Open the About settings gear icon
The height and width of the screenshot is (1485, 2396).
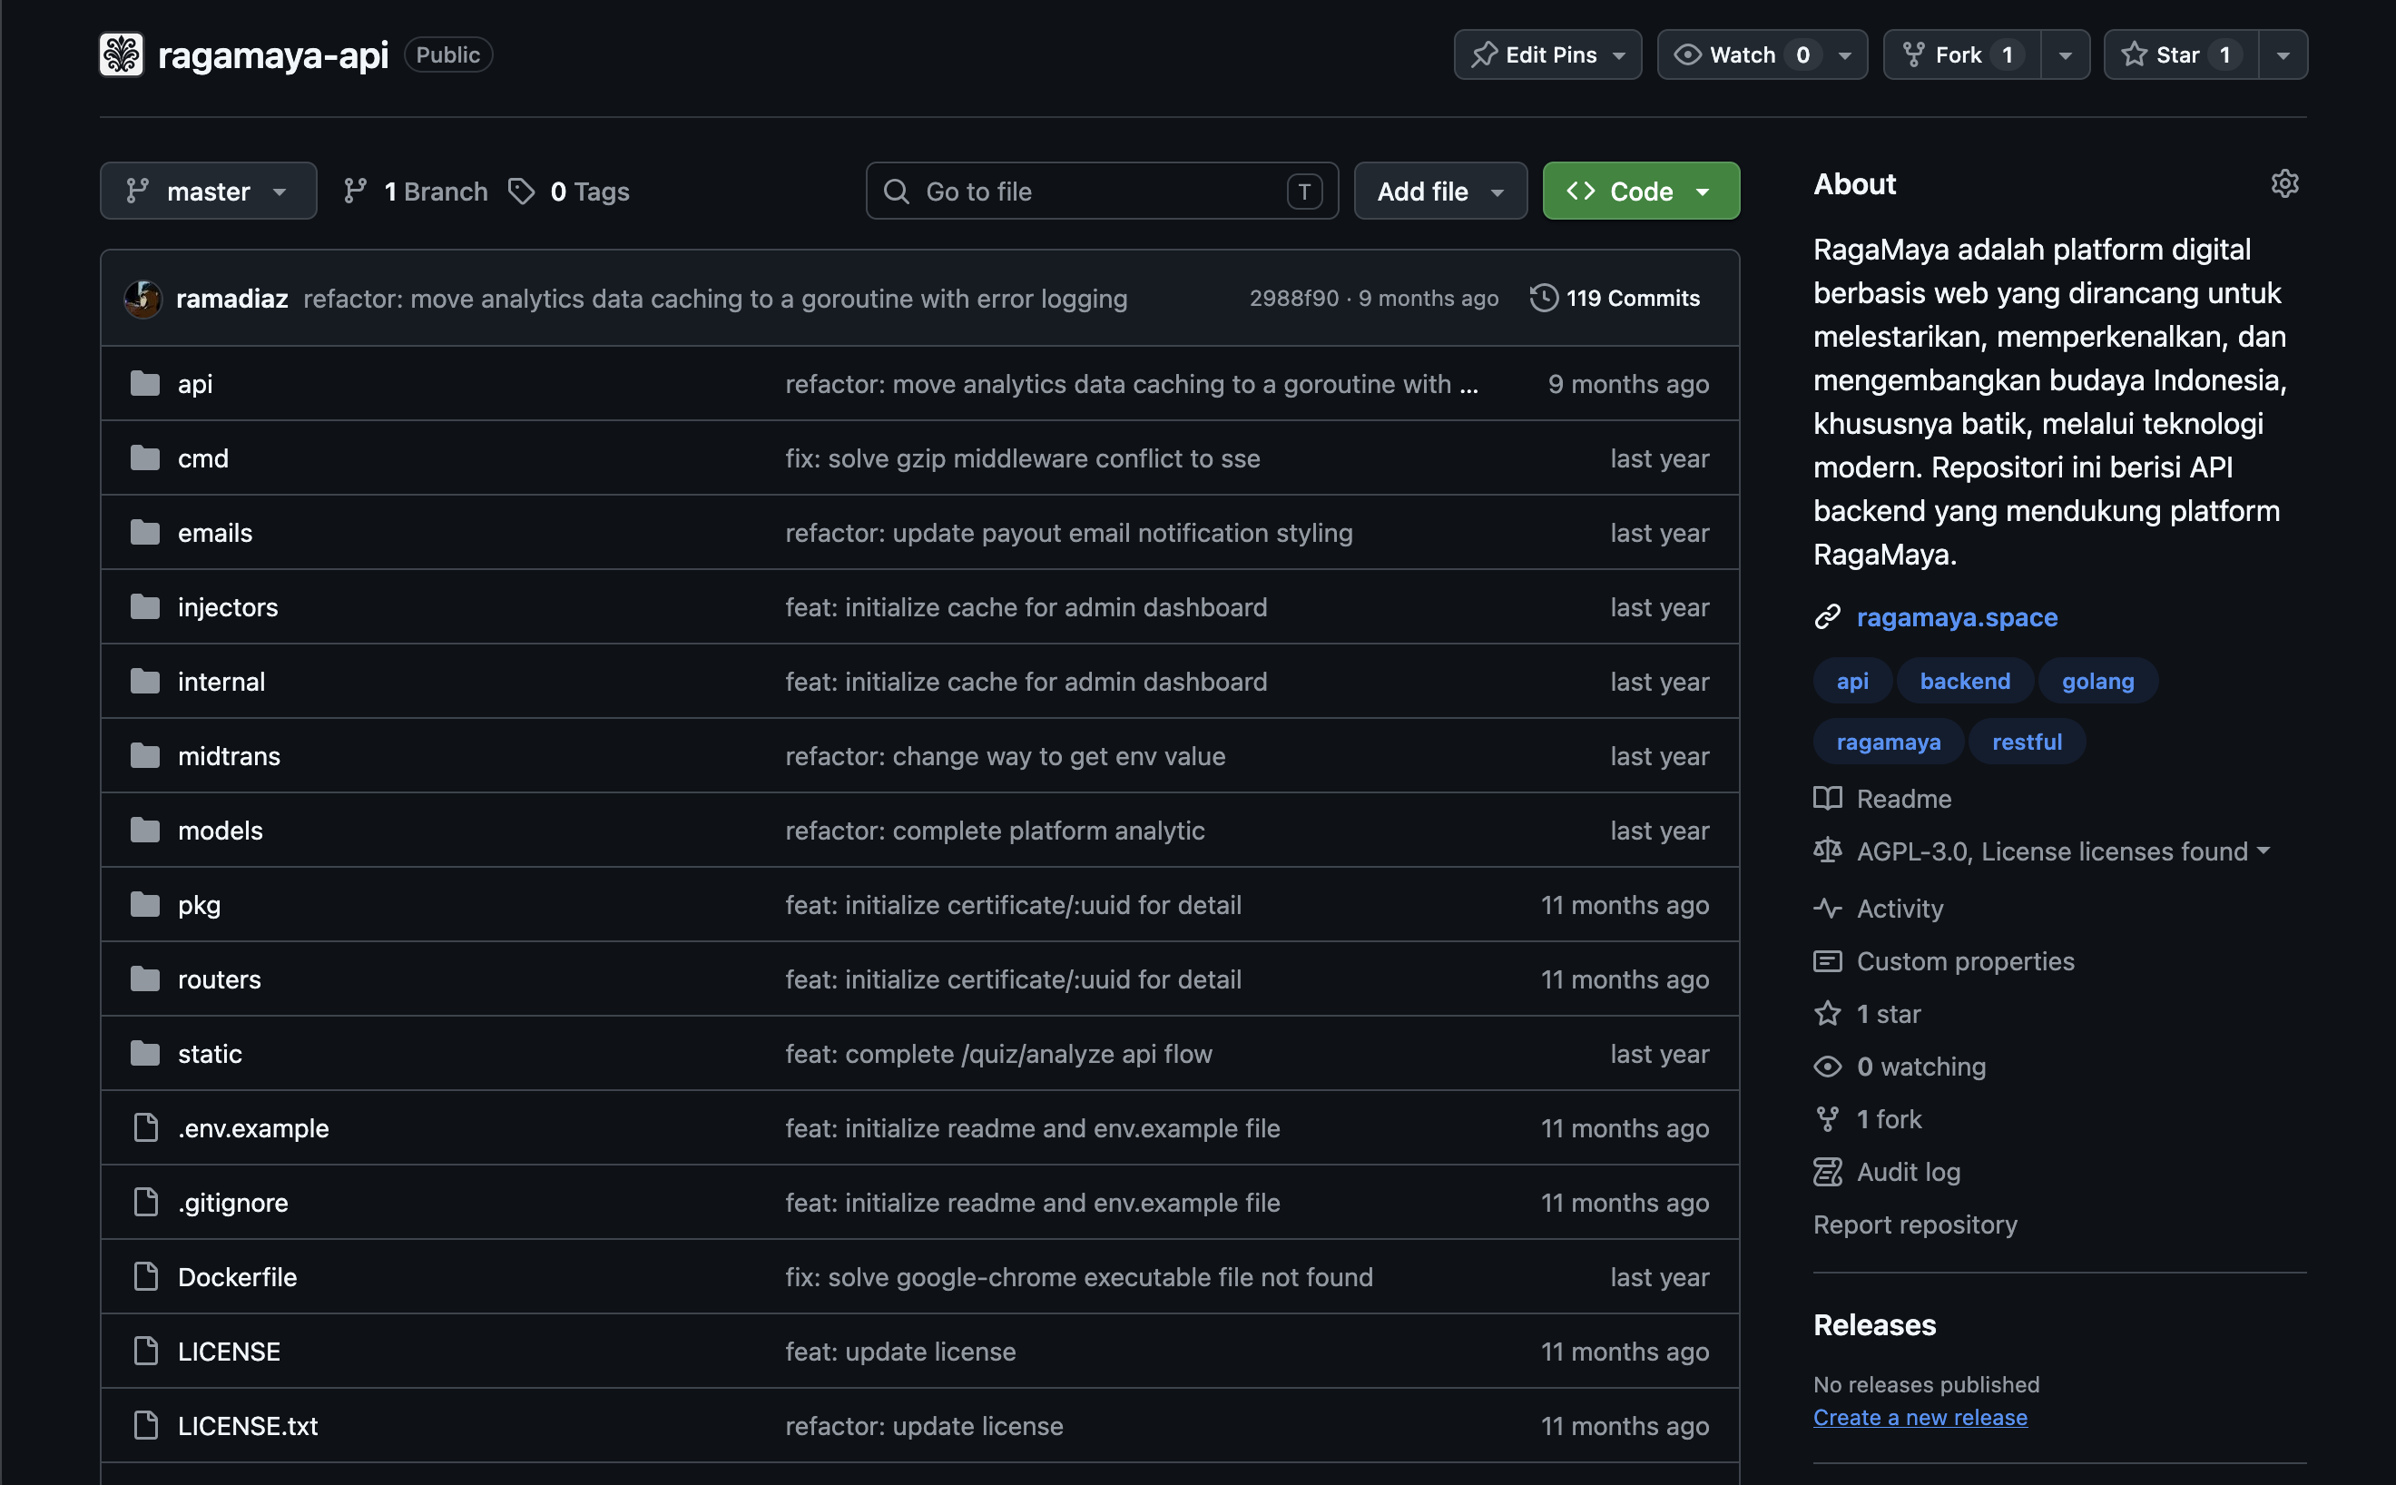pos(2284,183)
